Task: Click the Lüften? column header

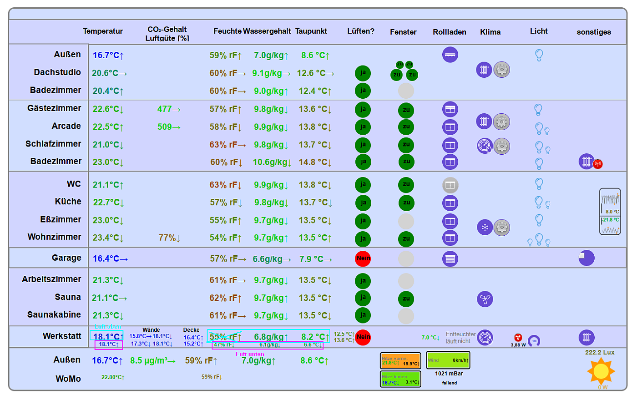Action: 361,31
